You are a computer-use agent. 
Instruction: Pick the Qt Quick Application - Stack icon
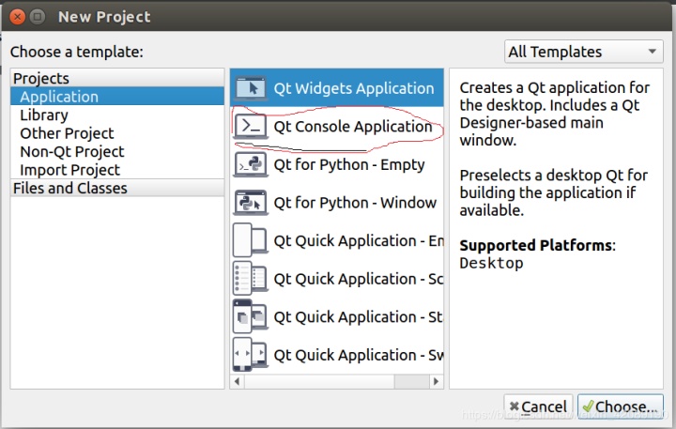pyautogui.click(x=250, y=317)
